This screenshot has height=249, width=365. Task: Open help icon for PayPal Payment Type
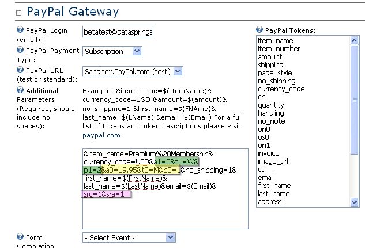20,49
